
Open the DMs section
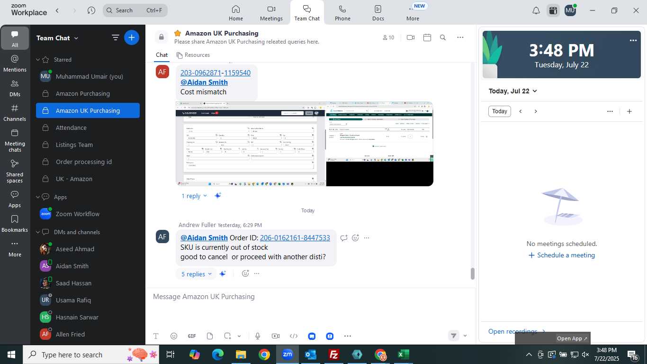tap(15, 88)
